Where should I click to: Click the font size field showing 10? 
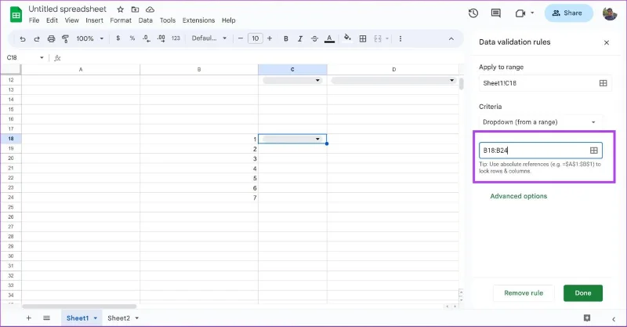[x=256, y=38]
